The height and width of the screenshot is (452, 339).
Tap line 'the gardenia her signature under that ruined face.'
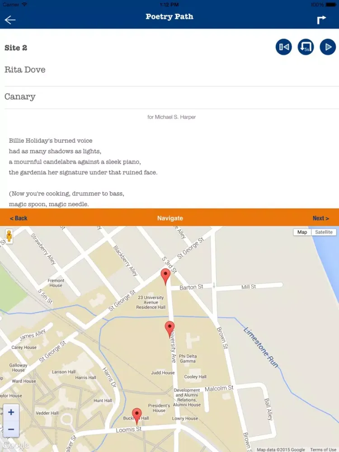click(x=83, y=172)
